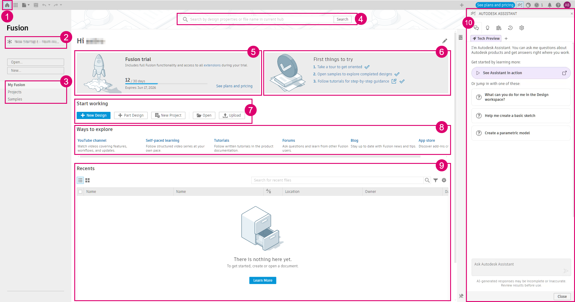Click the Ways to explore horizontal scrollbar
575x302 pixels.
(x=250, y=156)
